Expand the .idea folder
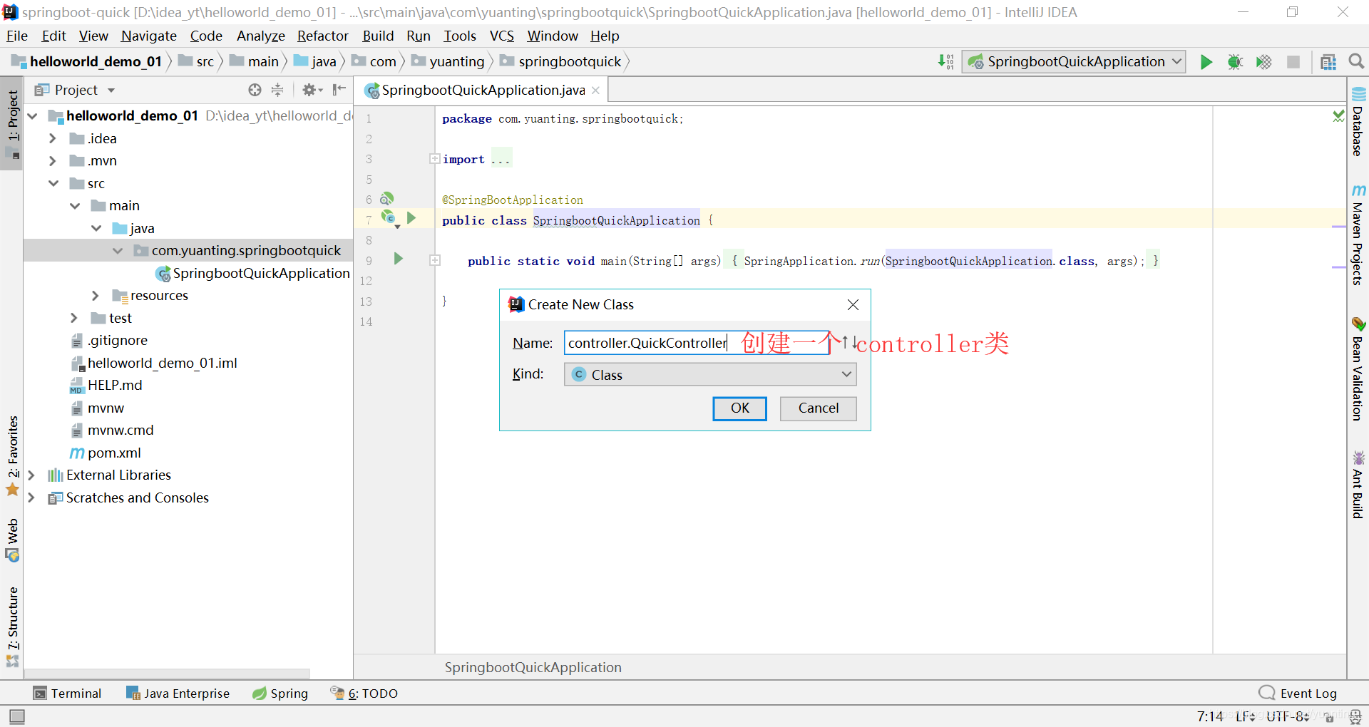The width and height of the screenshot is (1369, 727). 52,138
